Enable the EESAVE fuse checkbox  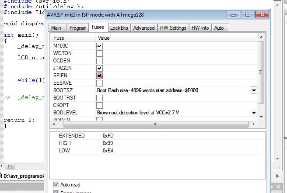point(100,83)
